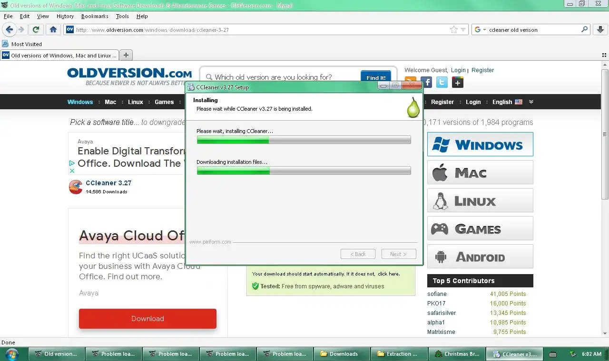This screenshot has height=361, width=609.
Task: Select the Games navigation item on the site
Action: pos(164,102)
